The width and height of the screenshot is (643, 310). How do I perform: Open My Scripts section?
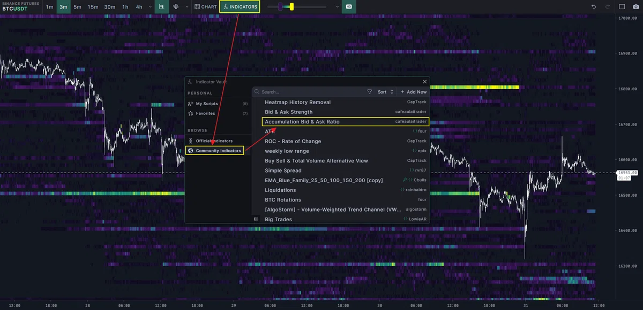(x=217, y=104)
